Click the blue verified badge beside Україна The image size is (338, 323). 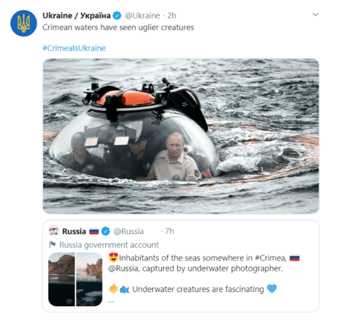click(x=117, y=15)
